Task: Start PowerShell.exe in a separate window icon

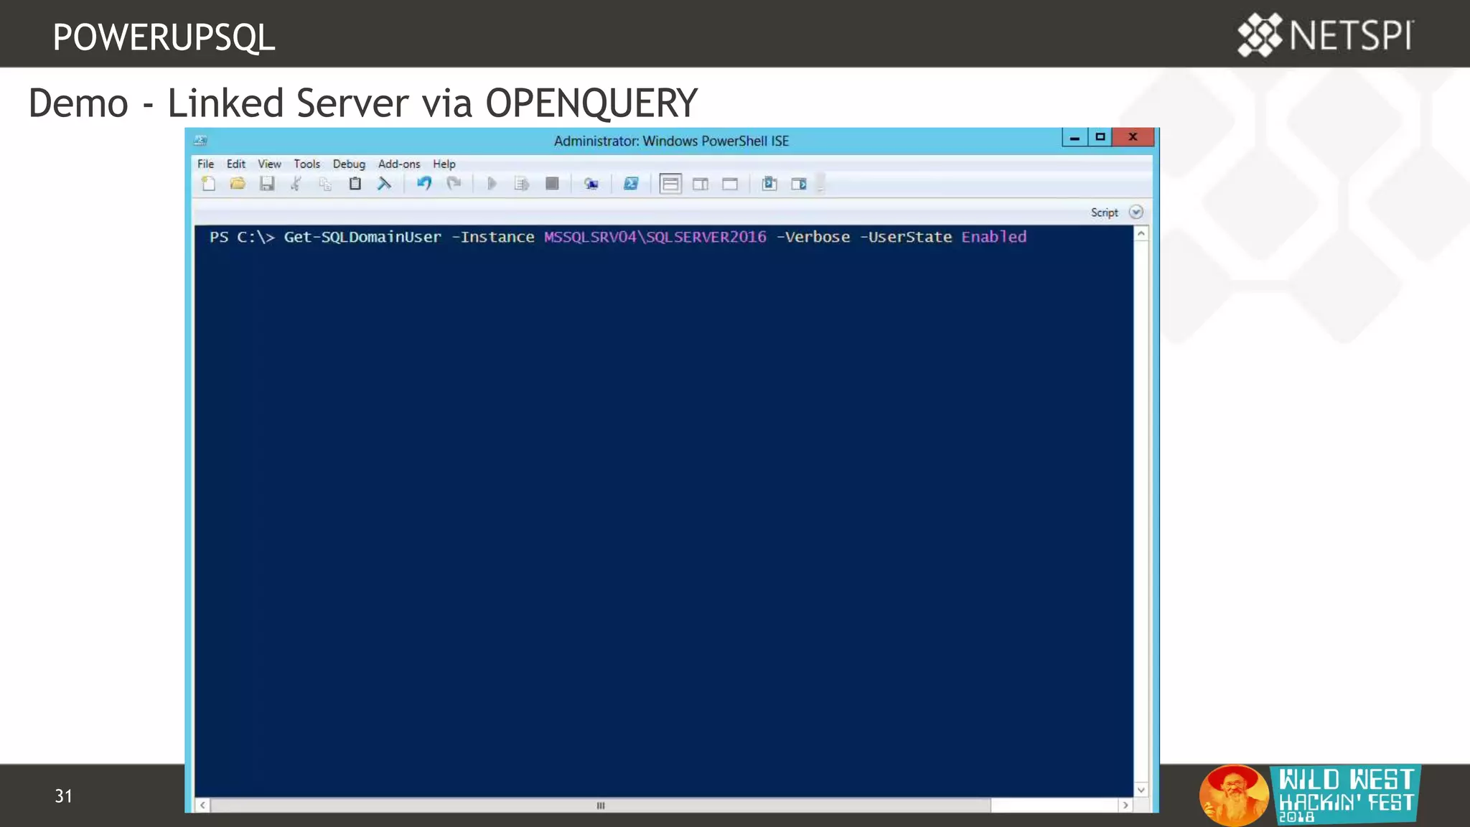Action: pos(631,184)
